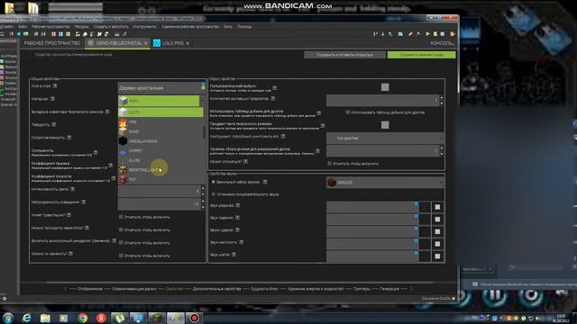Click the creative pick item selector square

coord(385,125)
